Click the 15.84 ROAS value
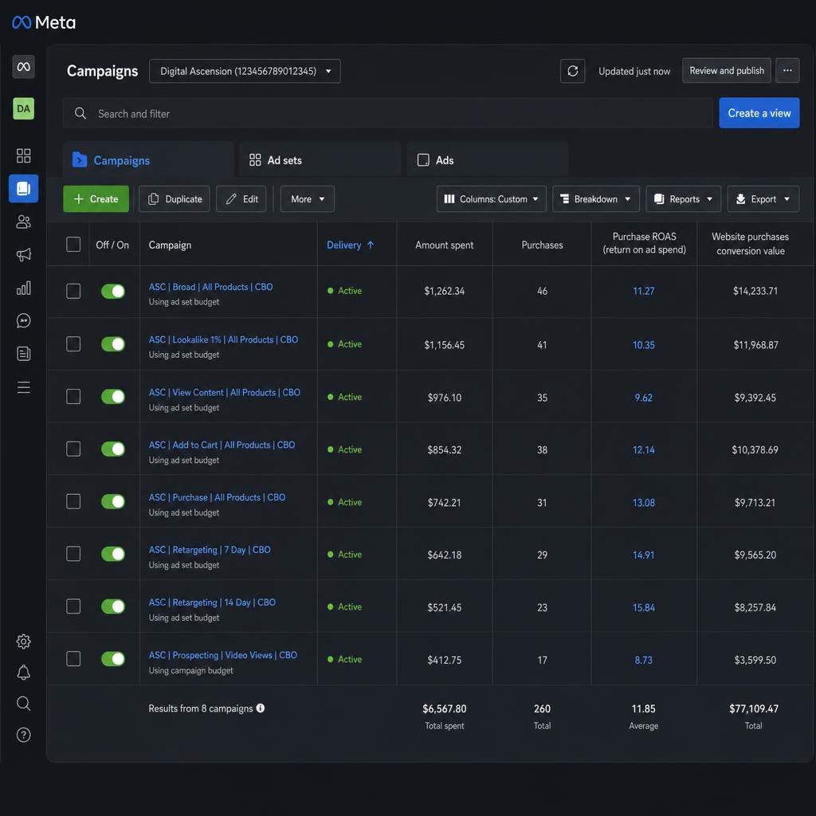The width and height of the screenshot is (816, 816). coord(643,607)
